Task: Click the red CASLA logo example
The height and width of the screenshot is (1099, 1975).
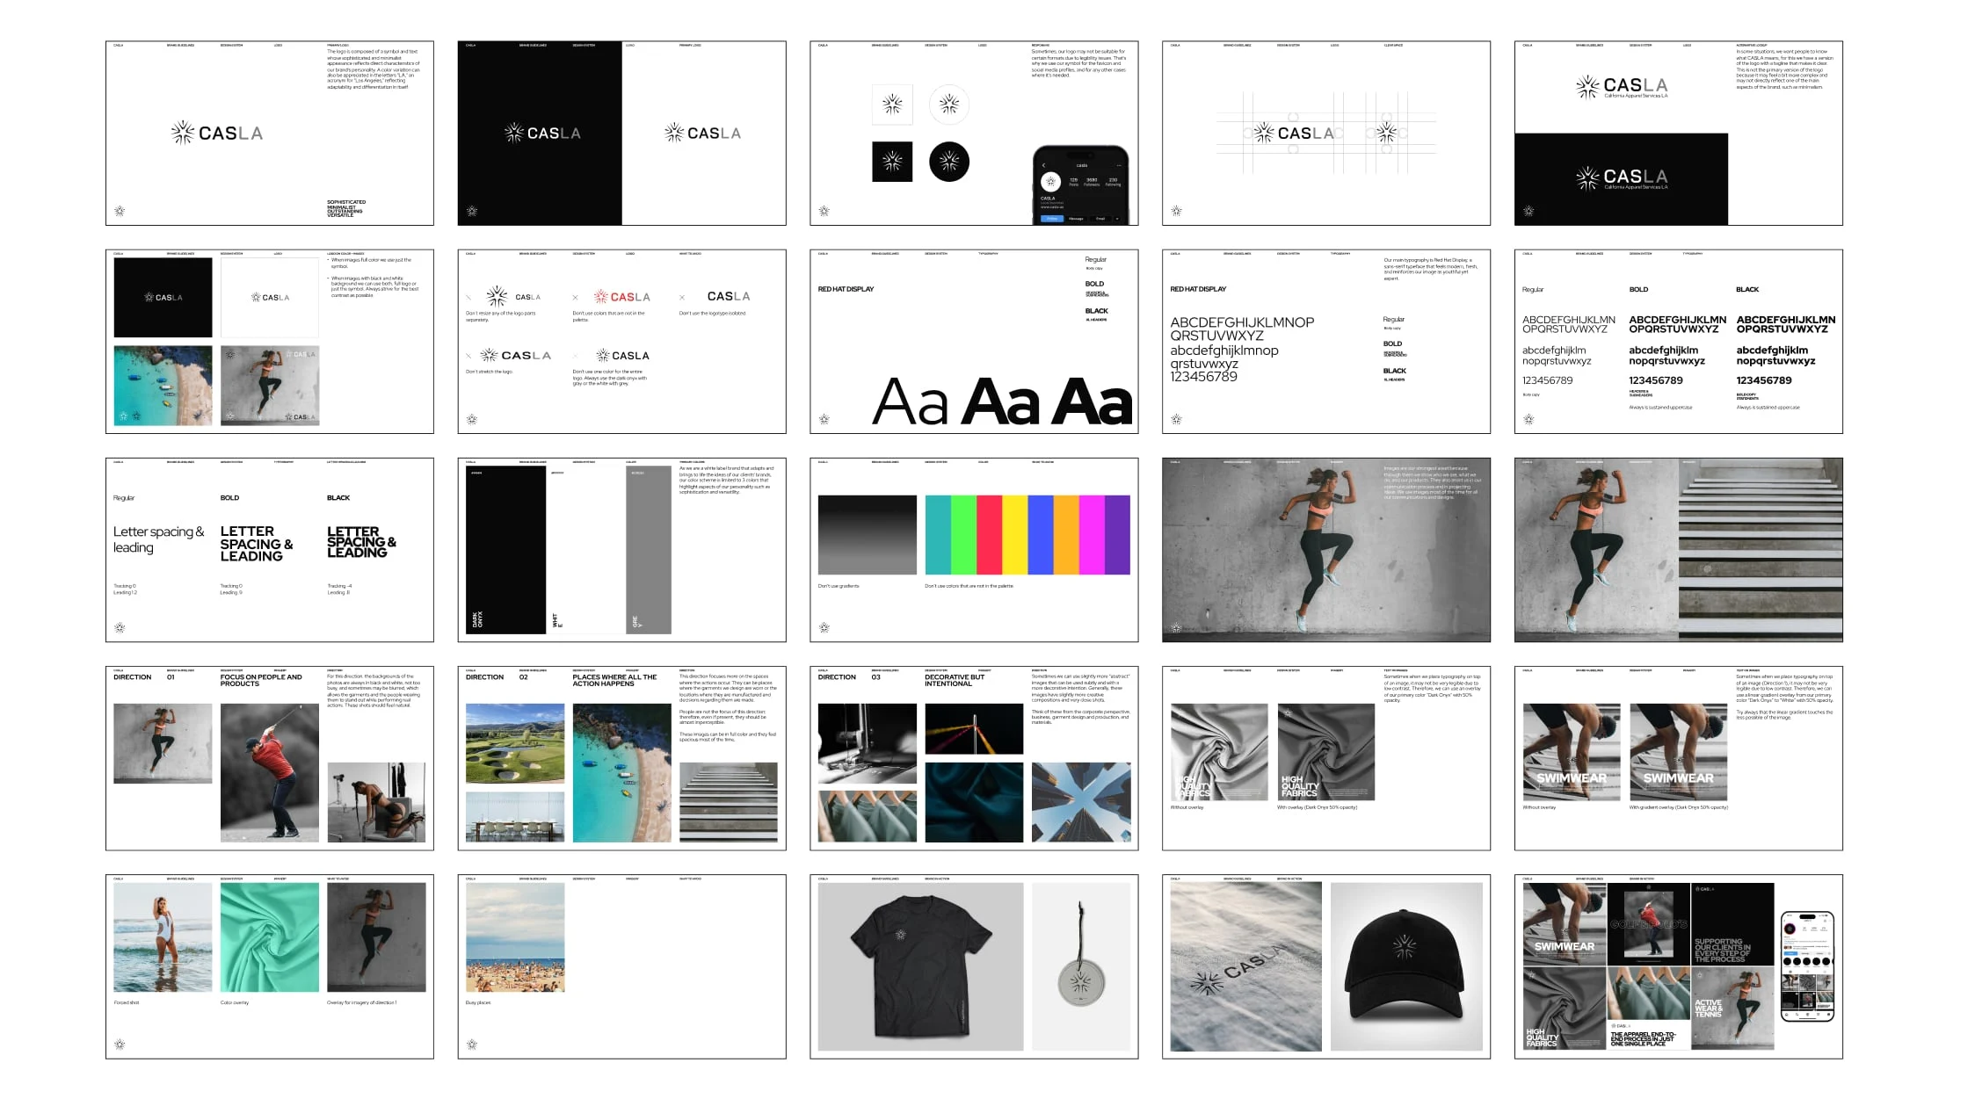Action: 621,297
